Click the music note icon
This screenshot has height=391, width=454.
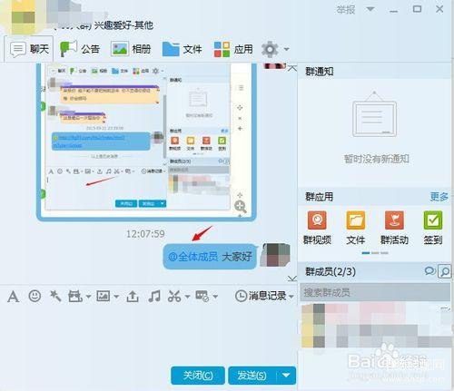pos(154,296)
